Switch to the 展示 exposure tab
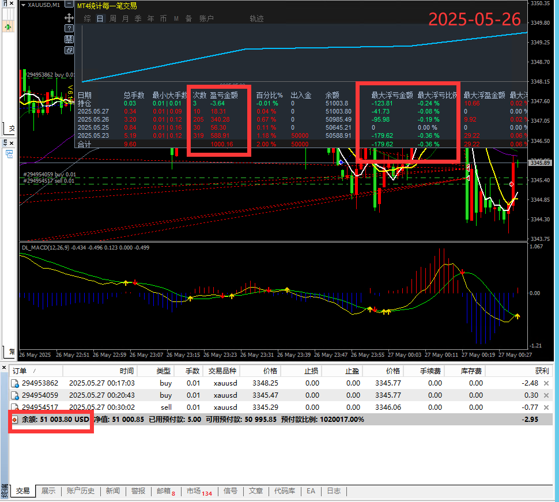The width and height of the screenshot is (559, 502). pos(48,491)
